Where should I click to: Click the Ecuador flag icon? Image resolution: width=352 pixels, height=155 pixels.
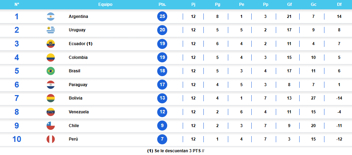[x=51, y=44]
